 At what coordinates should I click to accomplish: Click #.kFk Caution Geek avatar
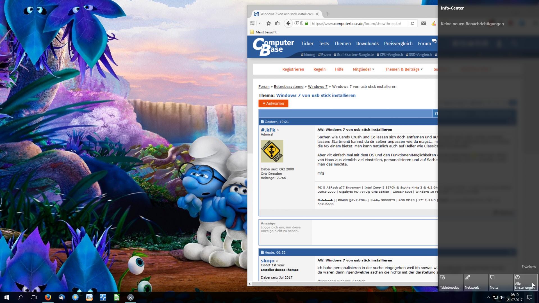[272, 151]
